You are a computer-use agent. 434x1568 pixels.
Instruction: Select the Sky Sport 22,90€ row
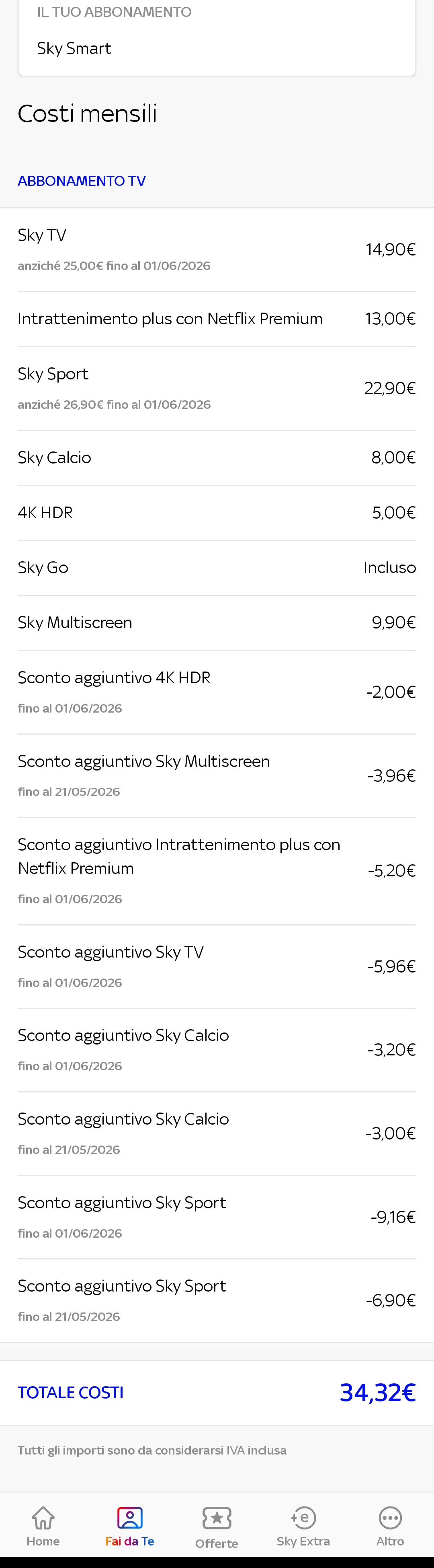217,388
